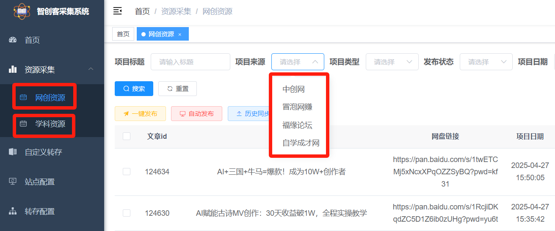Choose 自学成才网 option in dropdown
Viewport: 555px width, 231px height.
pos(301,143)
